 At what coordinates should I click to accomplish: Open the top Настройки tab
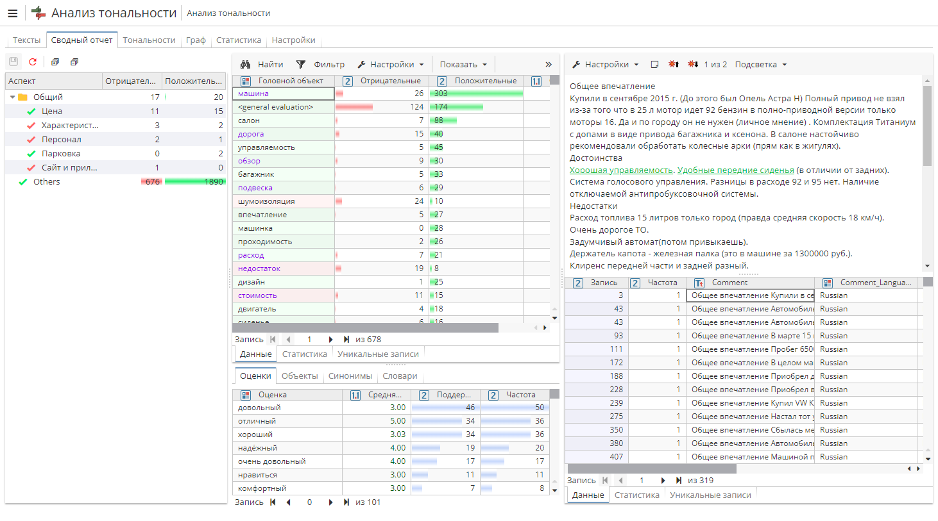point(293,40)
